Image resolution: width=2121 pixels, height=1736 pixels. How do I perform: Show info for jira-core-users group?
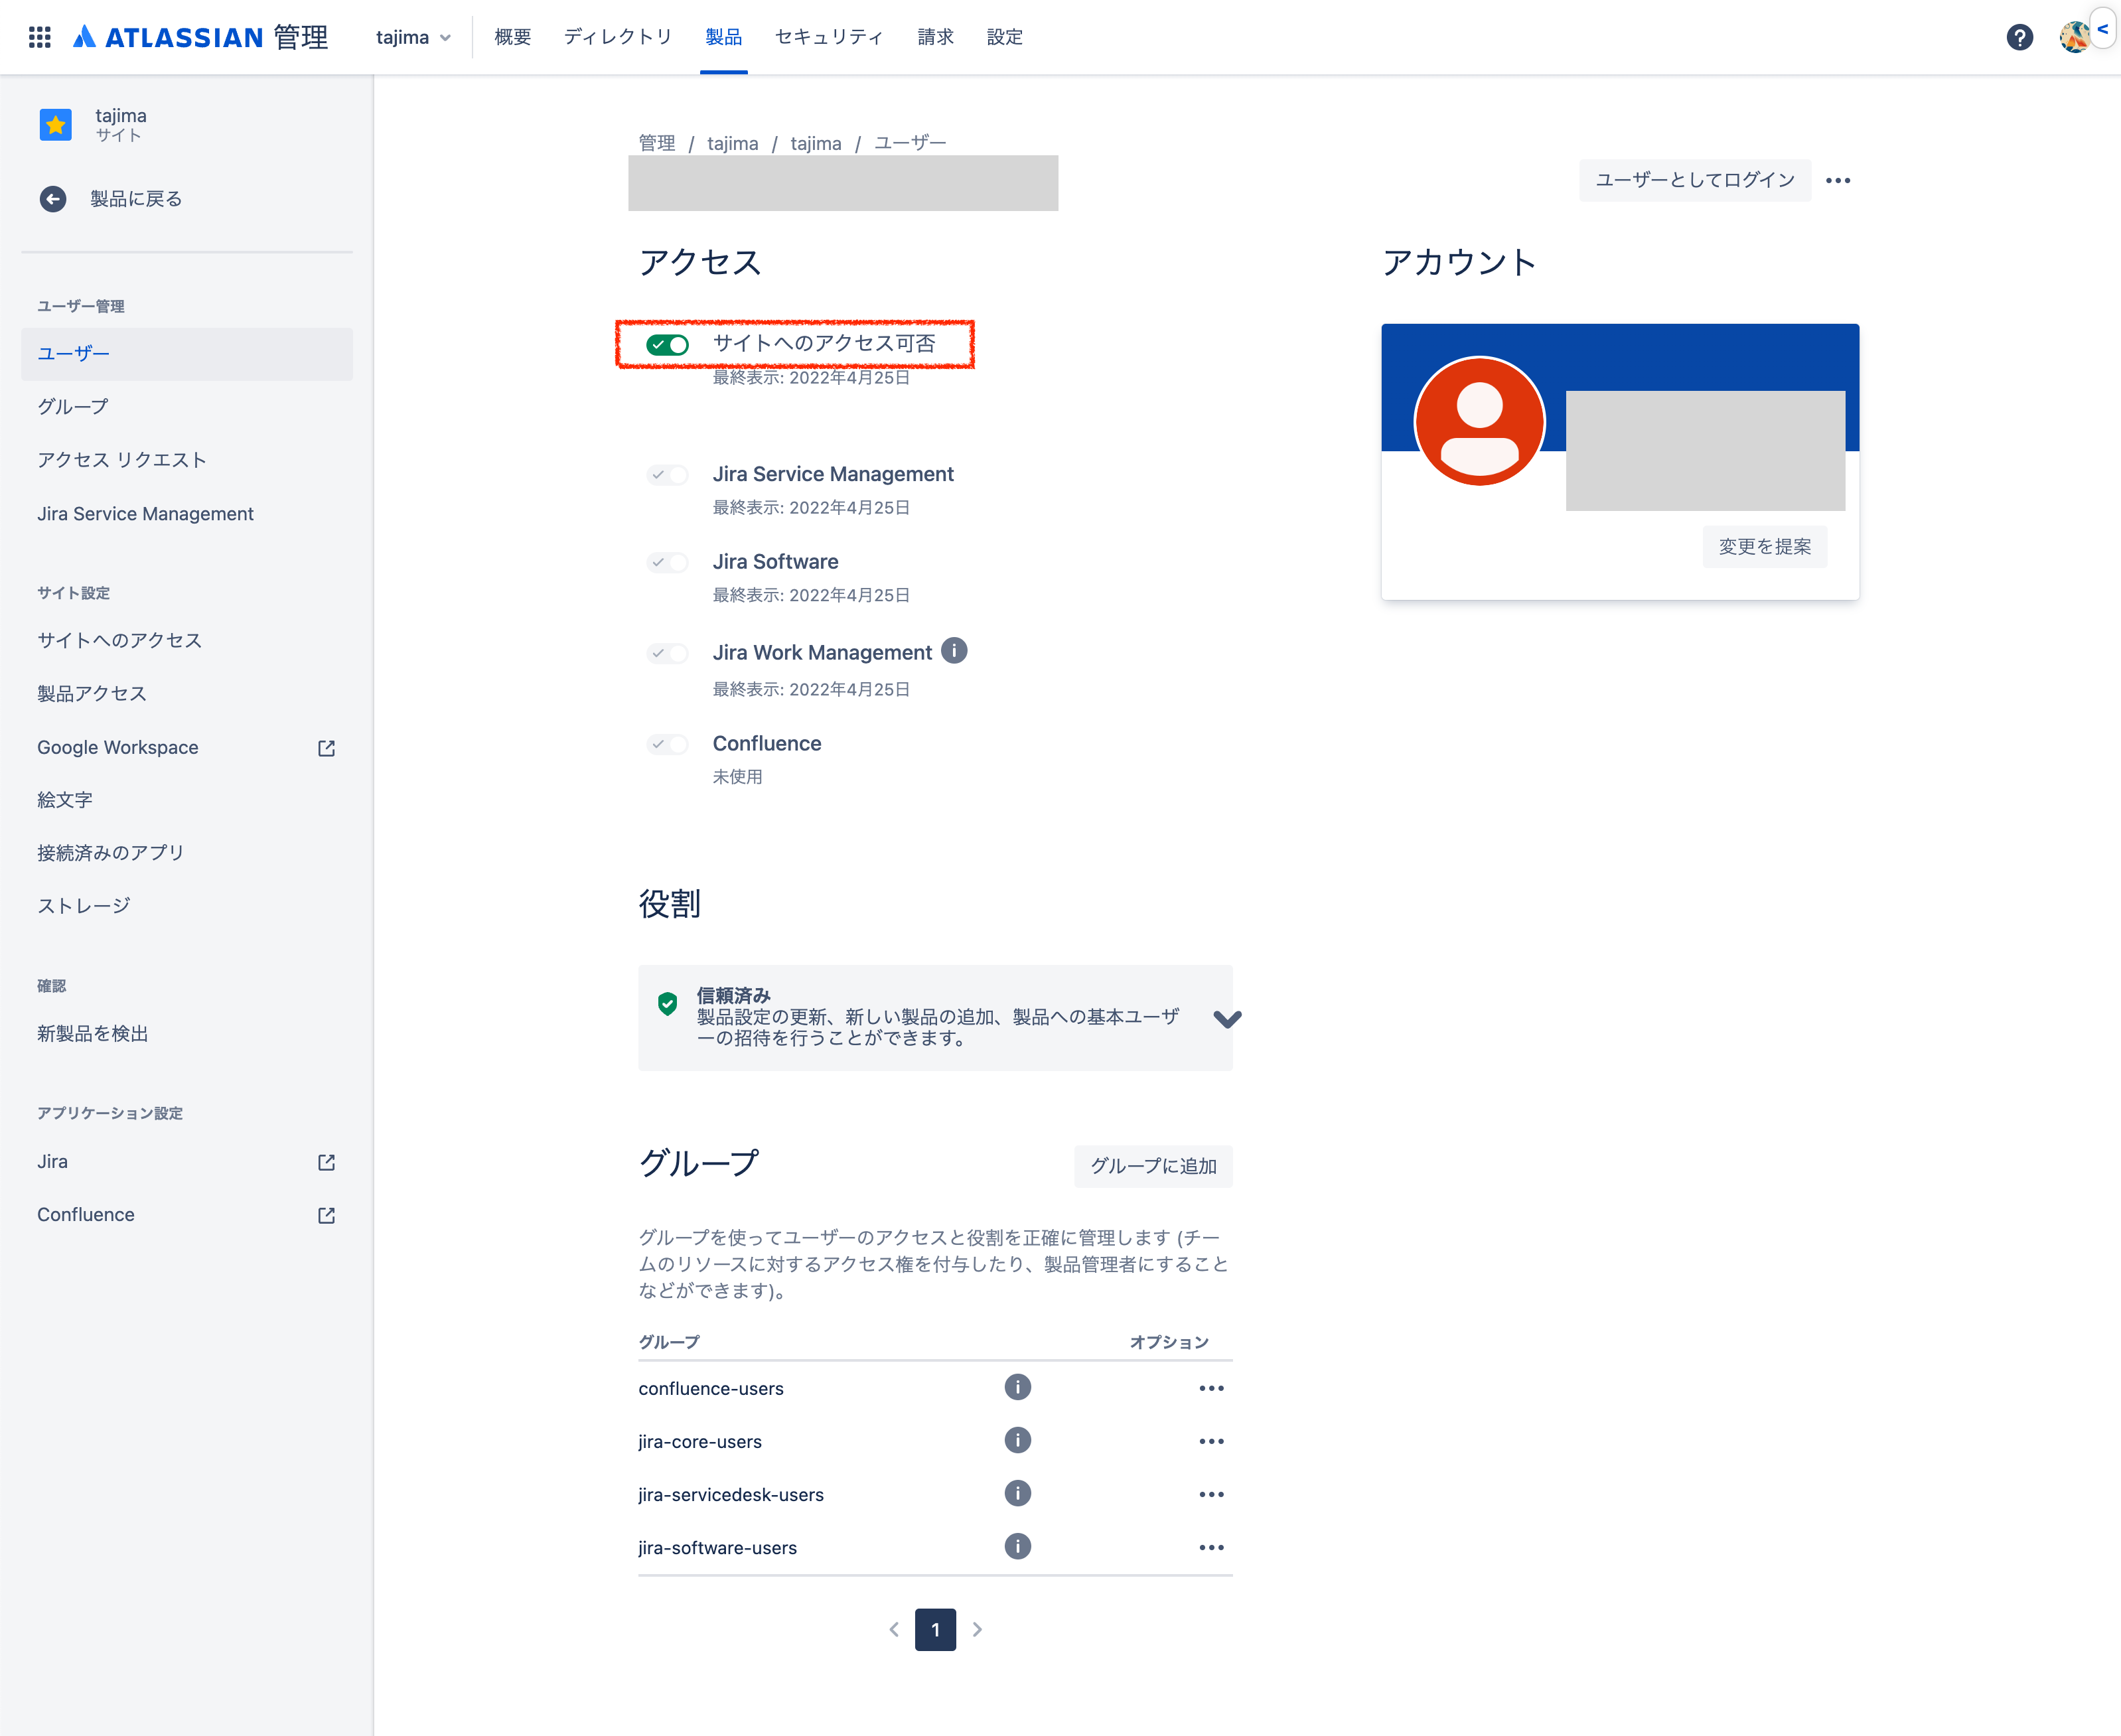coord(1017,1440)
